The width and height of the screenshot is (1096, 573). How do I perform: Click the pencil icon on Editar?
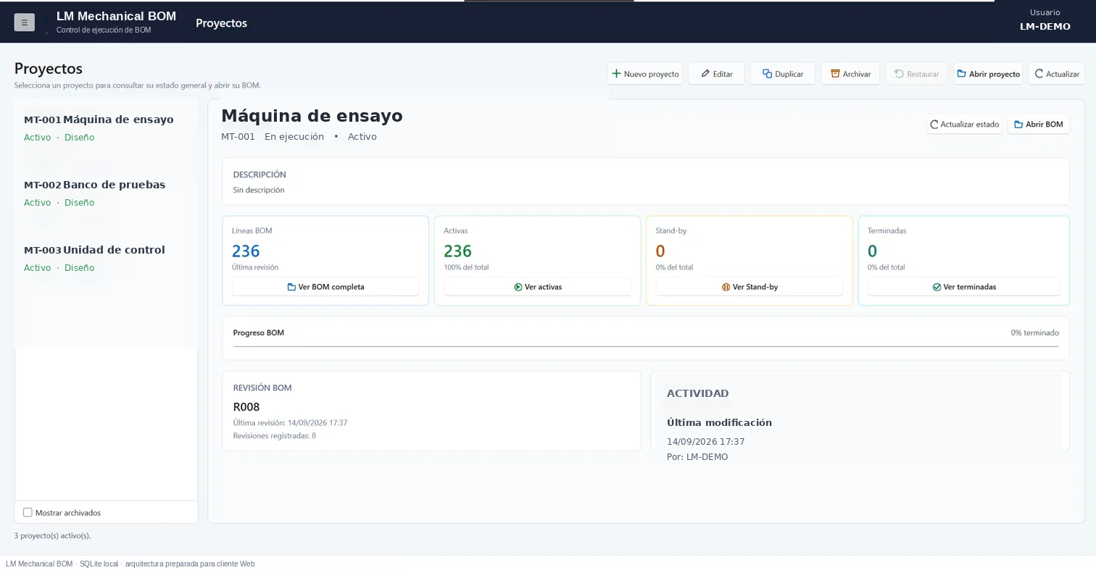click(705, 73)
